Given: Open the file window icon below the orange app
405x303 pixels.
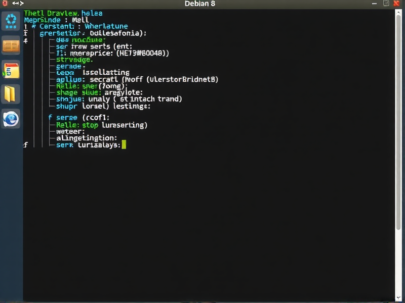Looking at the screenshot, I should 11,70.
